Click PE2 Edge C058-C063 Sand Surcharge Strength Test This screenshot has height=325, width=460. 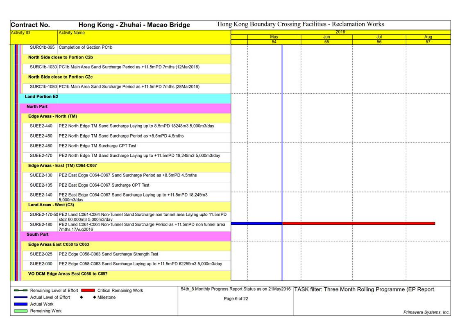coord(108,254)
